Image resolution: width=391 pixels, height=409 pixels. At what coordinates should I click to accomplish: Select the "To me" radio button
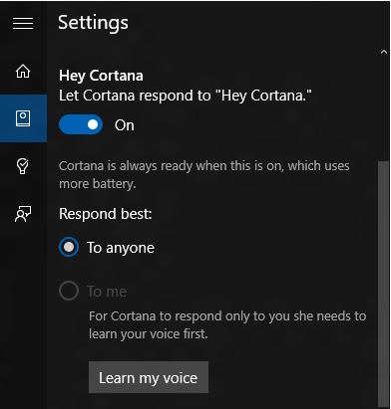click(69, 291)
